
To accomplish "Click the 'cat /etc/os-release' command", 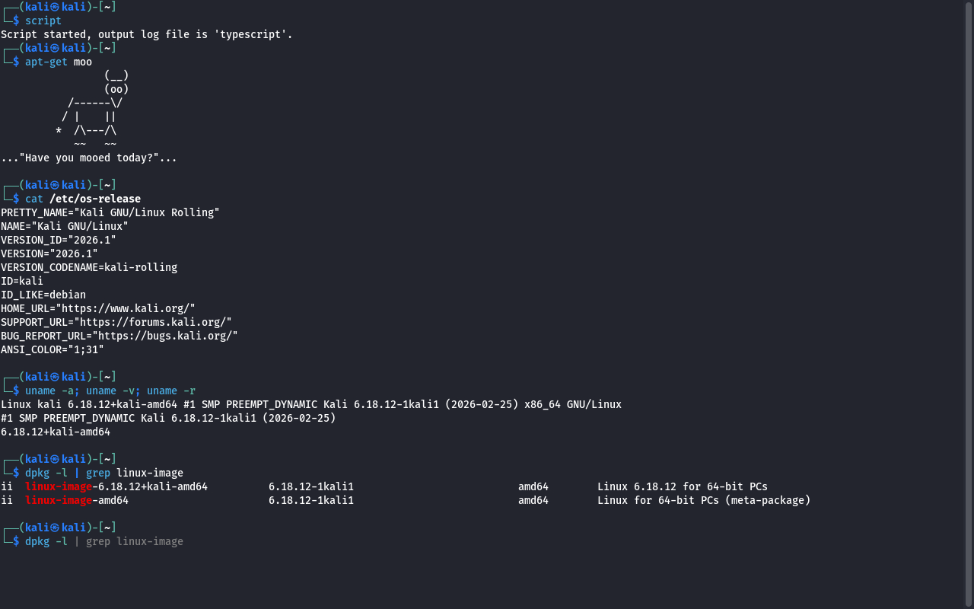I will [x=82, y=199].
